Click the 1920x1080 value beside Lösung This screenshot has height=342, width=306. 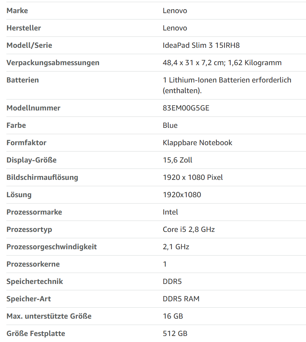[x=182, y=195]
